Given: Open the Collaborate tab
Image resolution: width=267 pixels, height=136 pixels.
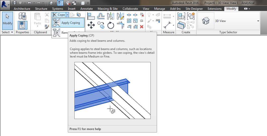Looking at the screenshot, I should point(130,9).
